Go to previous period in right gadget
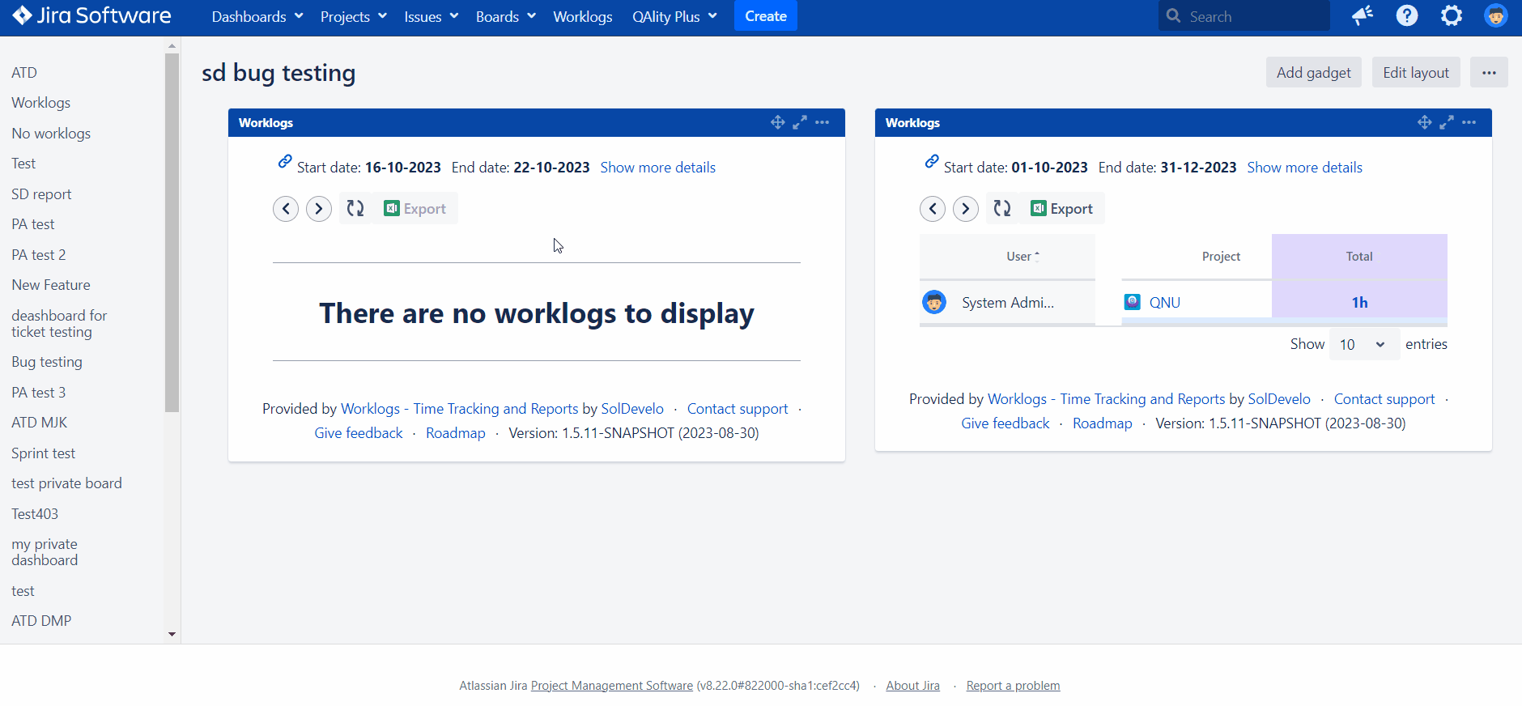This screenshot has height=706, width=1522. (933, 209)
